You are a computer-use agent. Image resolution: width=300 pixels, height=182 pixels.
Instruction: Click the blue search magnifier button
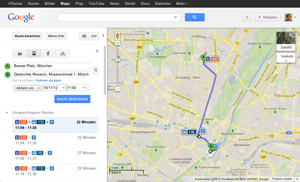194,17
